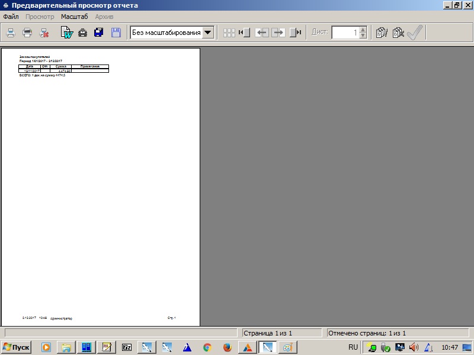This screenshot has width=474, height=355.
Task: Click the unmark pages icon with X
Action: pos(398,33)
